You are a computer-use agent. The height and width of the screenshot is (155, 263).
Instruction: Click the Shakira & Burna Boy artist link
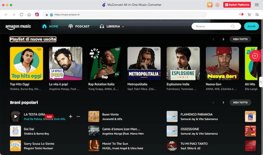[36, 134]
